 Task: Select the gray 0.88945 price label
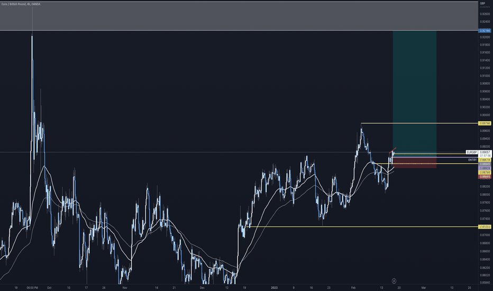[x=485, y=164]
